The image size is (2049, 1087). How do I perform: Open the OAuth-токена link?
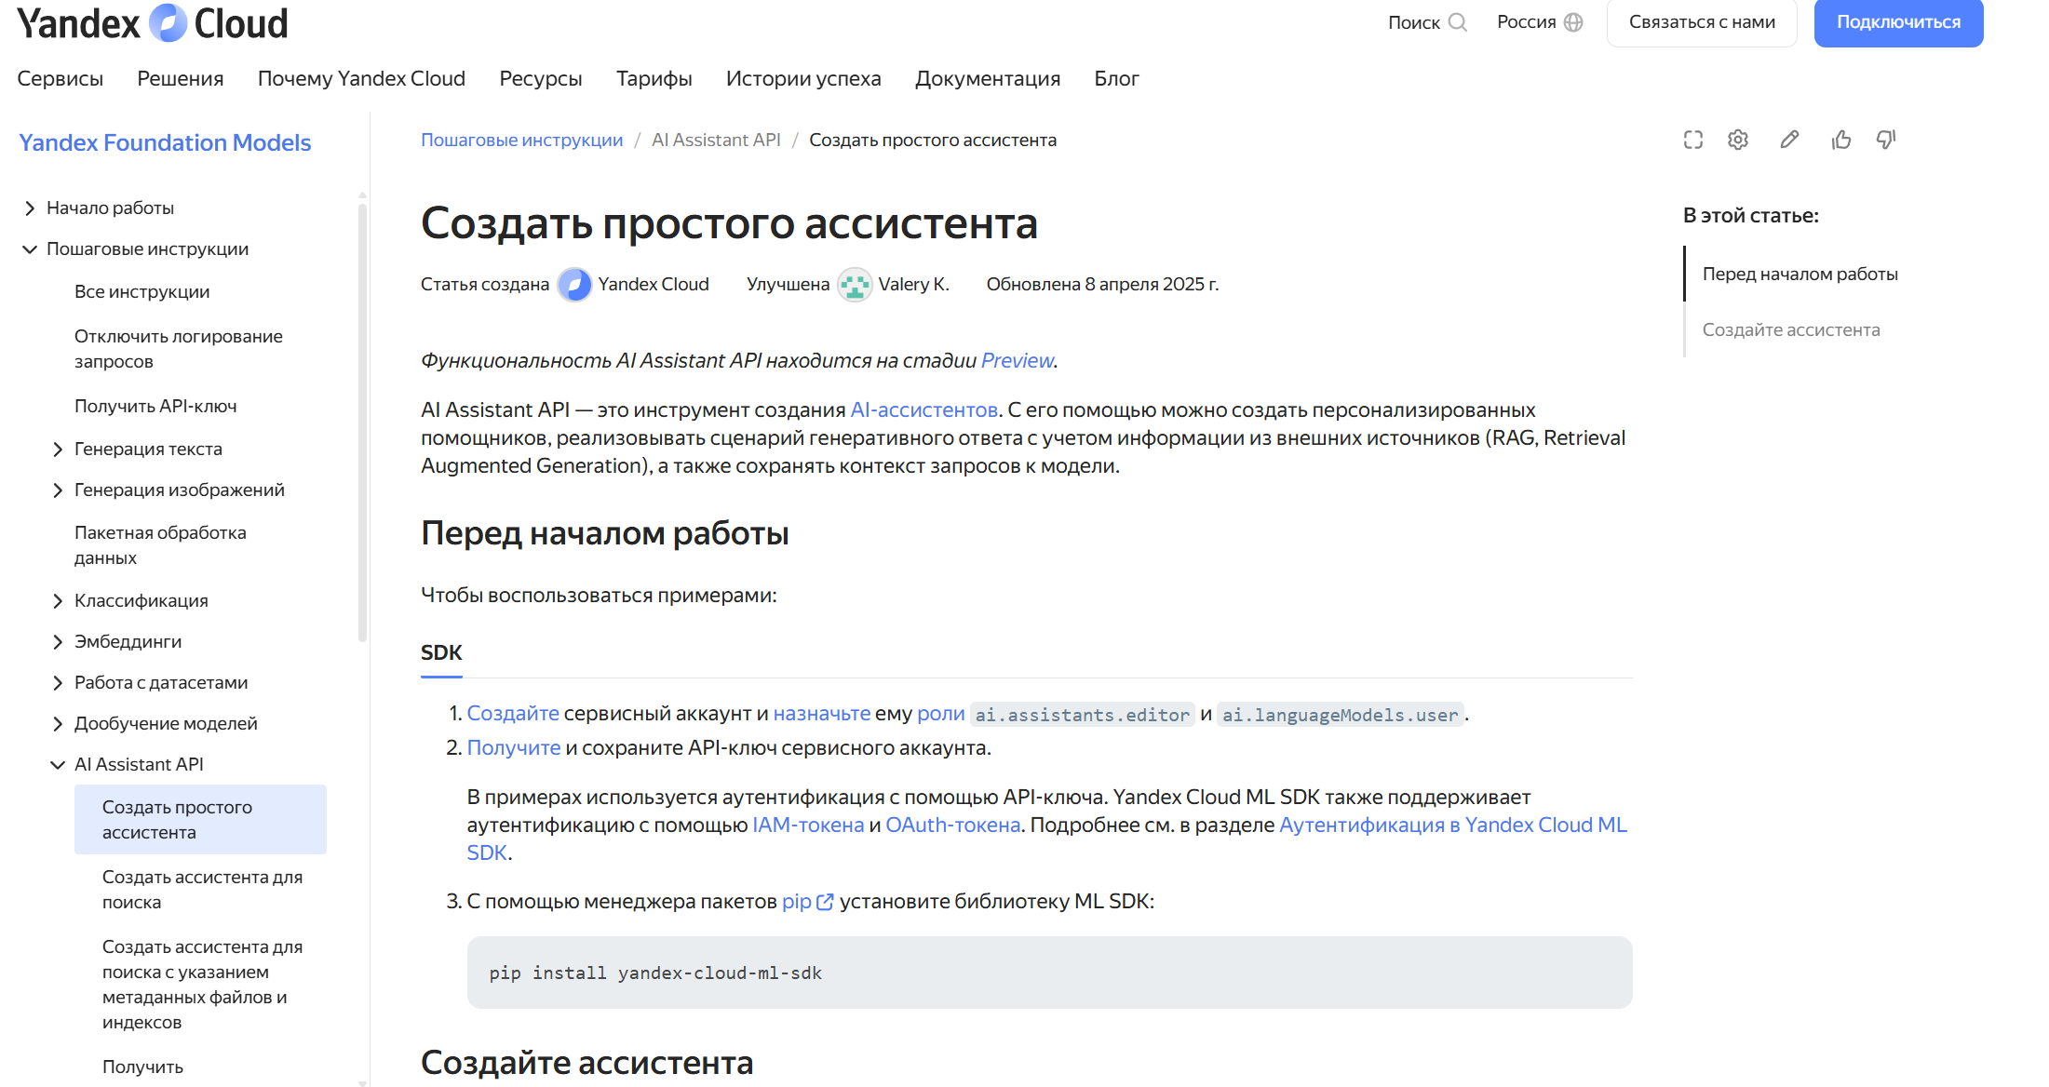953,825
